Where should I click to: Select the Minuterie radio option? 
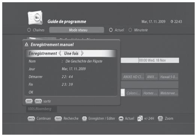pos(130,30)
